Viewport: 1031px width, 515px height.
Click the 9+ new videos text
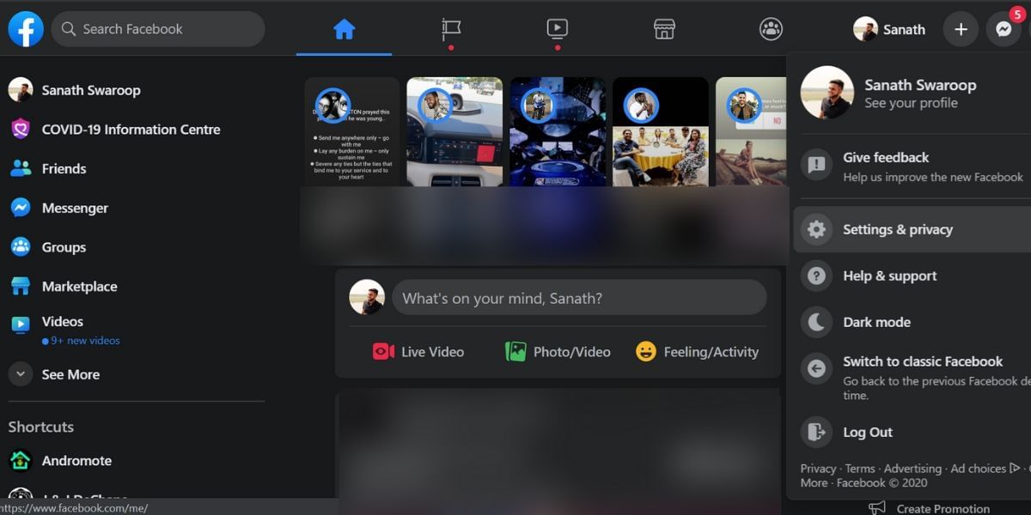[x=85, y=341]
